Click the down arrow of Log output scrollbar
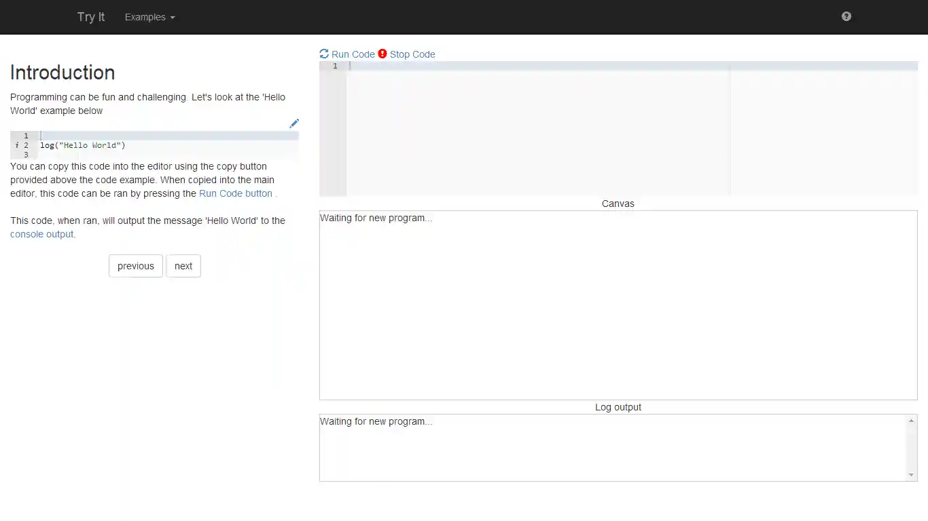The height and width of the screenshot is (521, 928). coord(911,475)
